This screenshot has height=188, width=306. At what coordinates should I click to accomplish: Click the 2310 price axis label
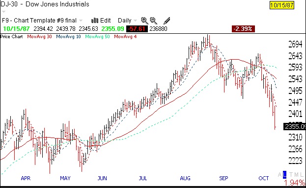tap(295, 138)
